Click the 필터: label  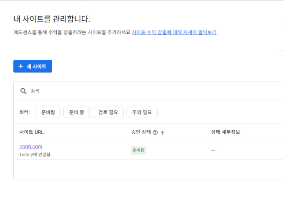point(25,112)
